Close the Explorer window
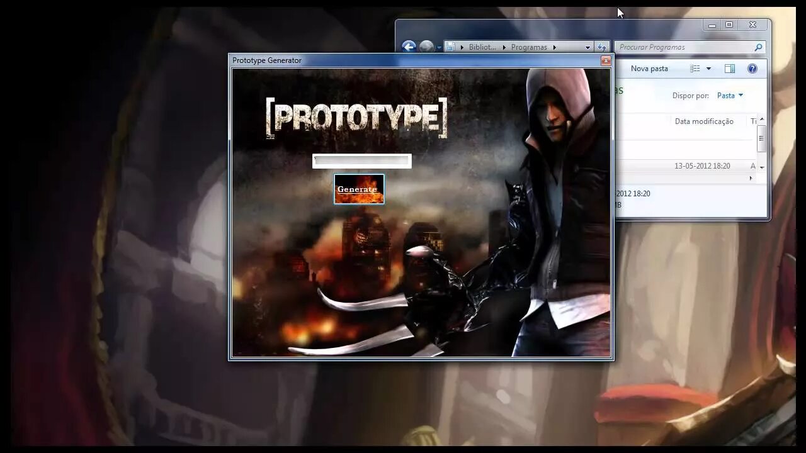806x453 pixels. pyautogui.click(x=752, y=25)
